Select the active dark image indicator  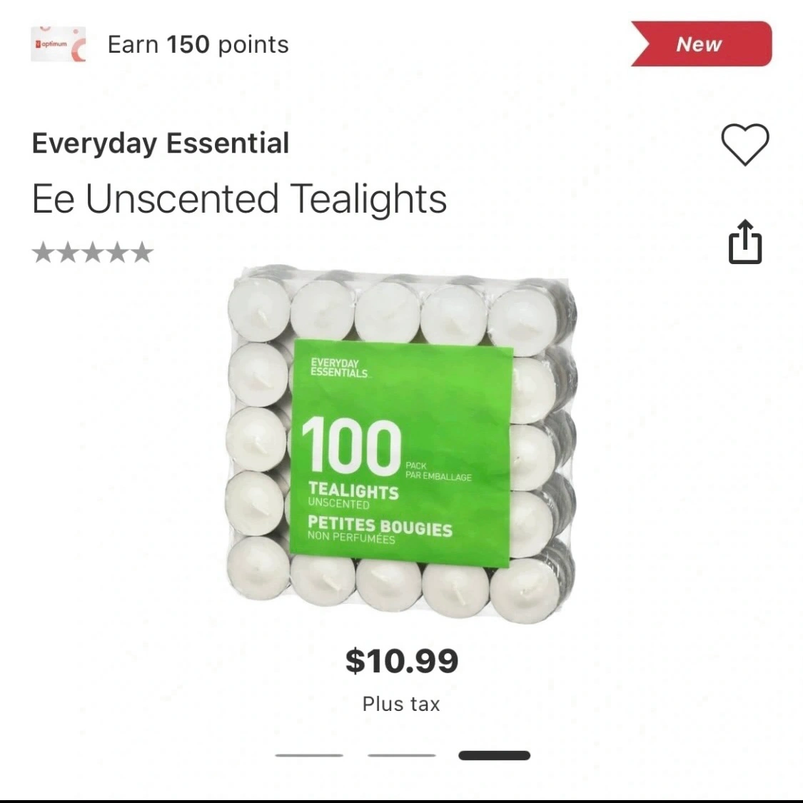pyautogui.click(x=494, y=755)
